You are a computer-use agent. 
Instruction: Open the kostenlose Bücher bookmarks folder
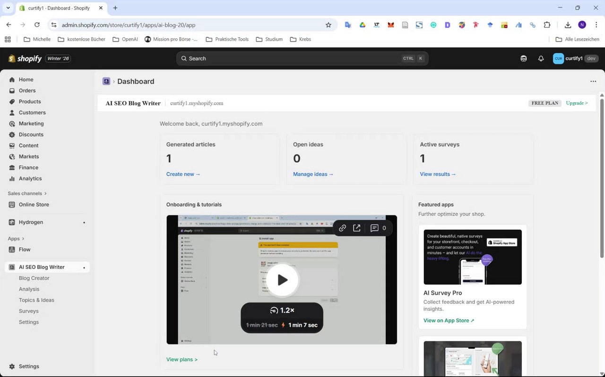(x=82, y=39)
